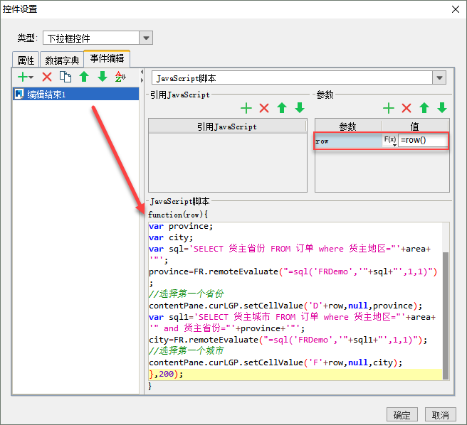Image resolution: width=467 pixels, height=425 pixels.
Task: Select 事件编辑 tab
Action: 107,58
